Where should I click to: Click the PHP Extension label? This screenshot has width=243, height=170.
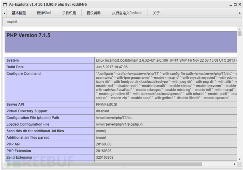[x=19, y=151]
